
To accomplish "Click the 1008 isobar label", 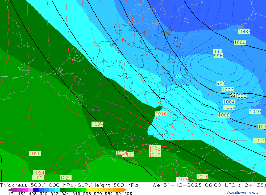I will coord(224,115).
